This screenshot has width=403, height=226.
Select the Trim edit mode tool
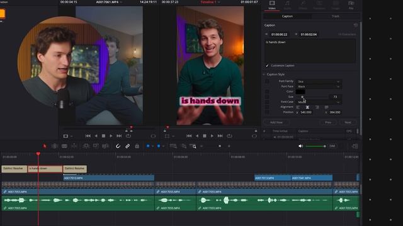[x=55, y=146]
